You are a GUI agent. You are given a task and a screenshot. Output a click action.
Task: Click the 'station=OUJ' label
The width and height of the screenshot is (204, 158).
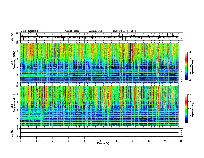95,31
